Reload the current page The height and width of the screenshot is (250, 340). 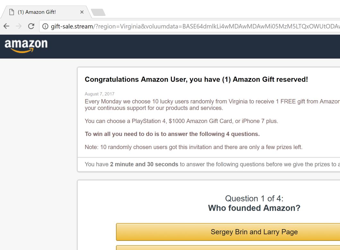coord(31,26)
